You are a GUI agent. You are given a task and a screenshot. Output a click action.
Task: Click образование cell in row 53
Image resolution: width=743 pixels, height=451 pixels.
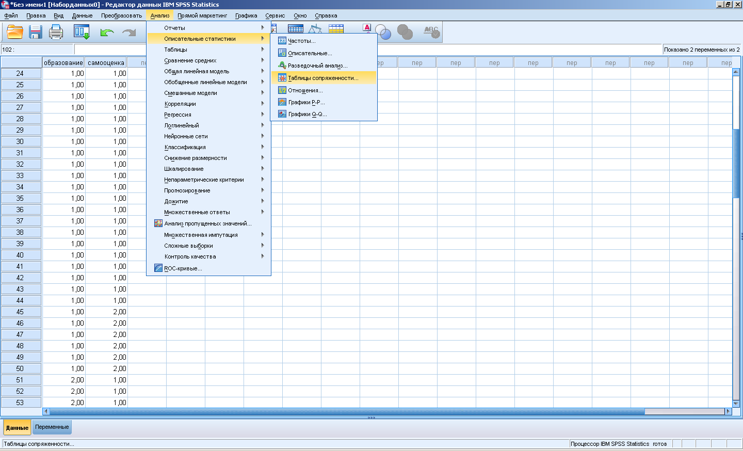point(63,402)
